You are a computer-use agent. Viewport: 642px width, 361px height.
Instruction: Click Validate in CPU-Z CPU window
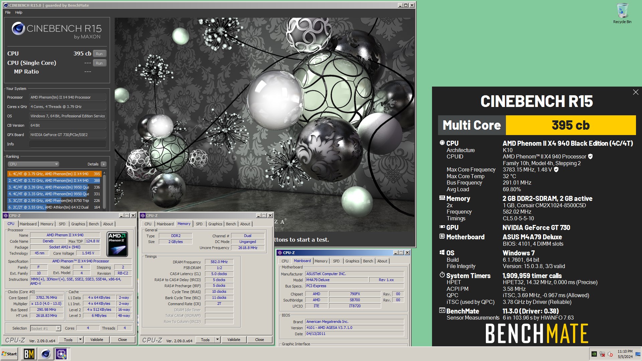[97, 340]
